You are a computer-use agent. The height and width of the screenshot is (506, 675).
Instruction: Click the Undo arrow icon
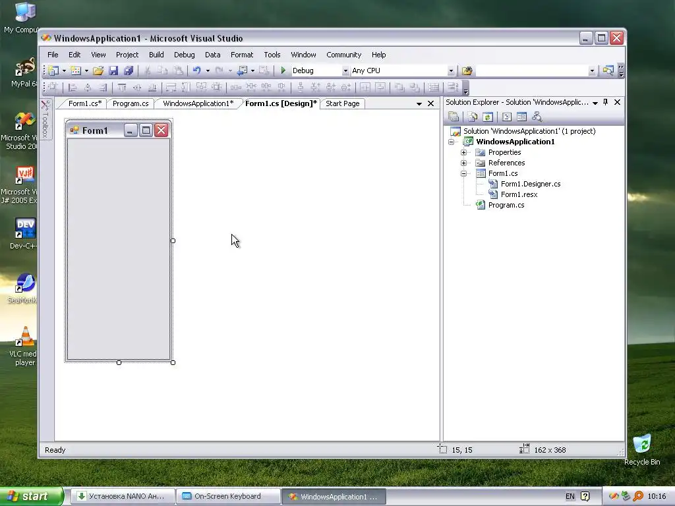click(196, 70)
